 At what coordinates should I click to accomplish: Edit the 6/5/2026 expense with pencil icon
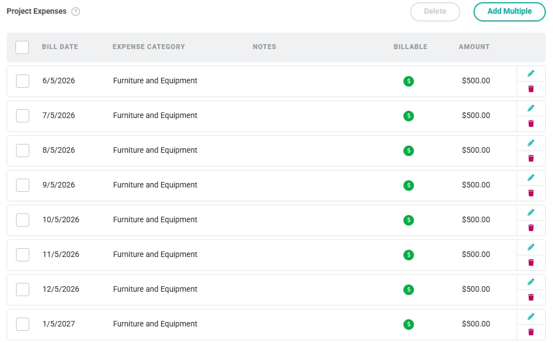531,73
